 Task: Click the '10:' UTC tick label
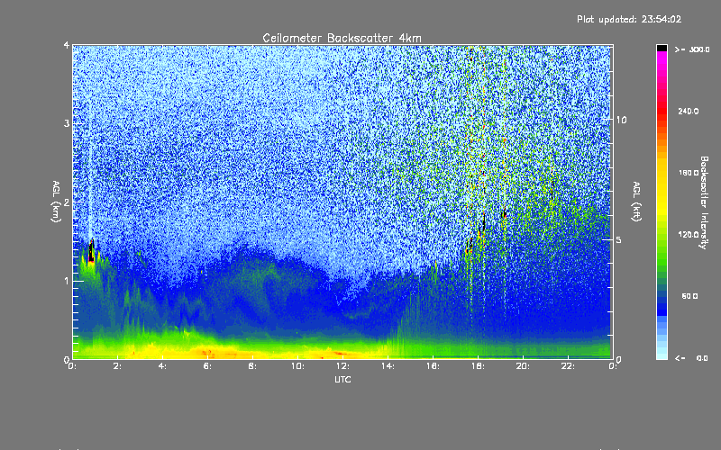(x=297, y=366)
